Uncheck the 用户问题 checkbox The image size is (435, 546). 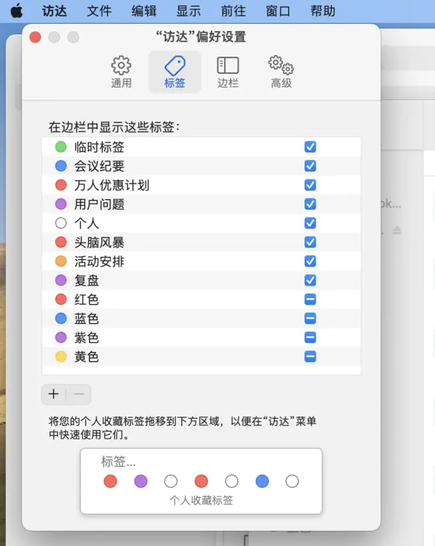(310, 204)
